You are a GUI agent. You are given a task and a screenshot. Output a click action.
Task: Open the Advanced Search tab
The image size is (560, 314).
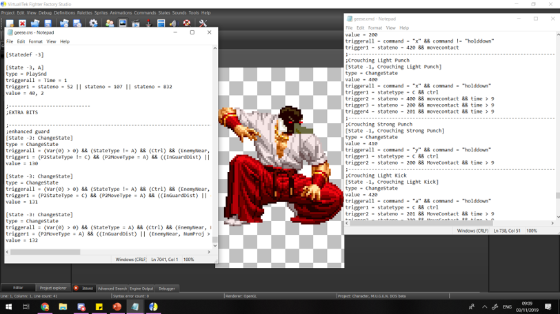112,289
